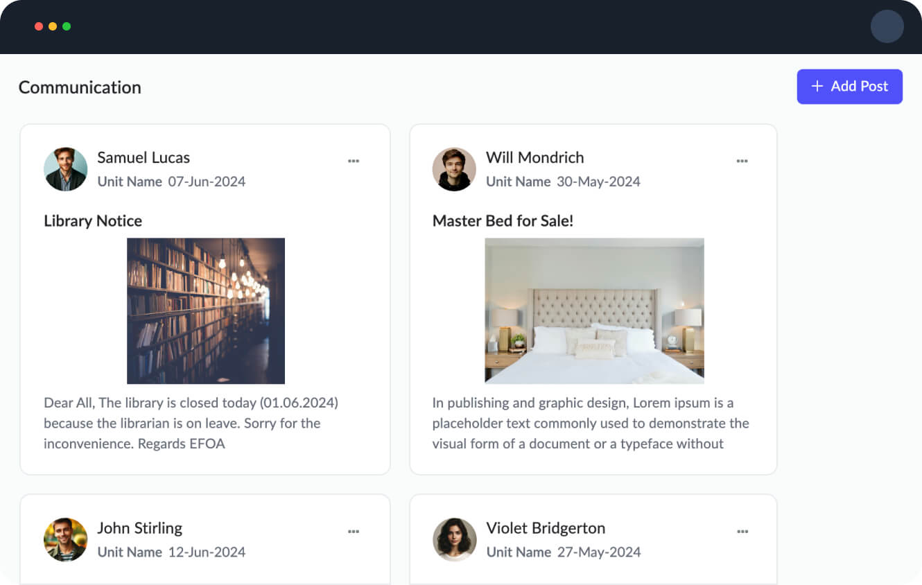Open options menu on Samuel Lucas post
Viewport: 922px width, 585px height.
(354, 161)
